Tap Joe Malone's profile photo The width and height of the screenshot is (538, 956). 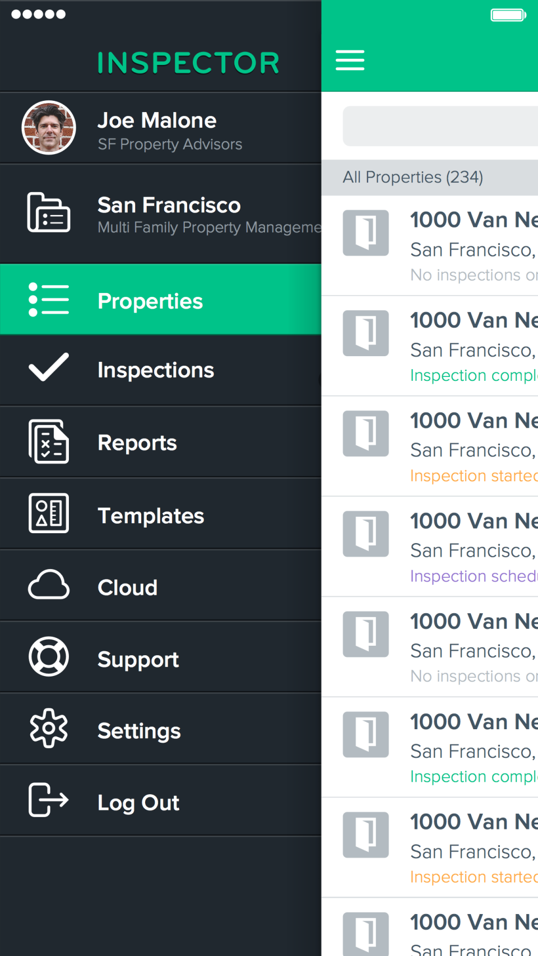coord(48,128)
